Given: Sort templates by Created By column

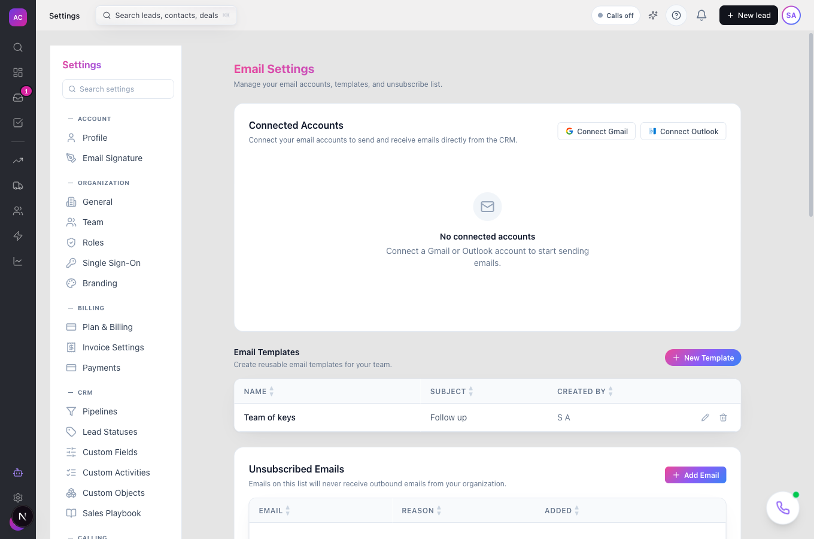Looking at the screenshot, I should (x=585, y=392).
